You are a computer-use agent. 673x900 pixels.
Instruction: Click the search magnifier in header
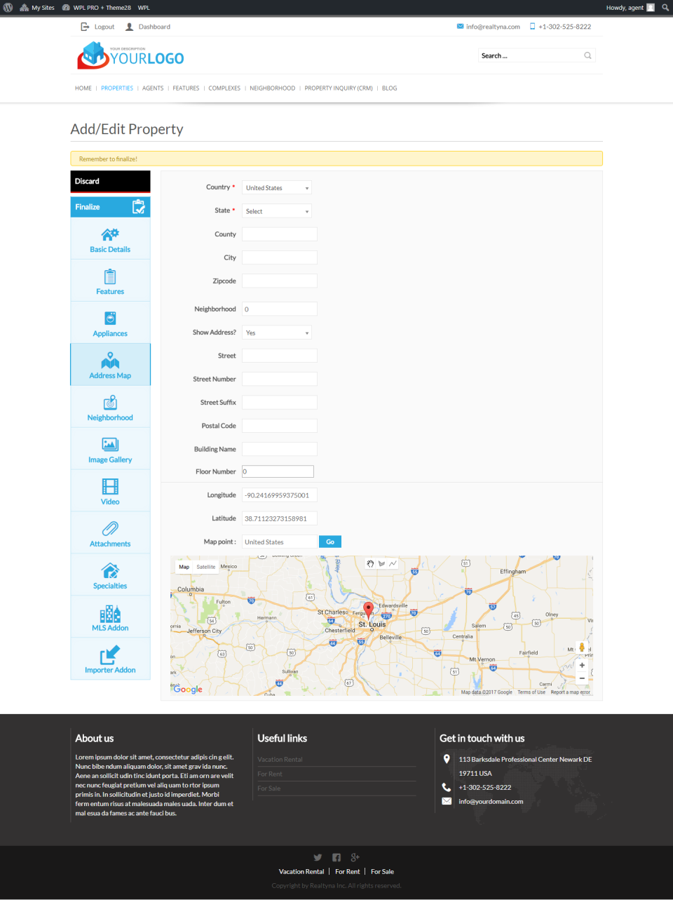coord(587,55)
